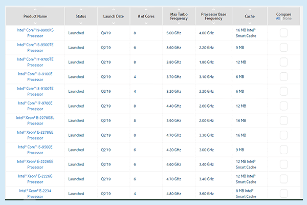Click the Status column header
The height and width of the screenshot is (205, 307).
(81, 16)
